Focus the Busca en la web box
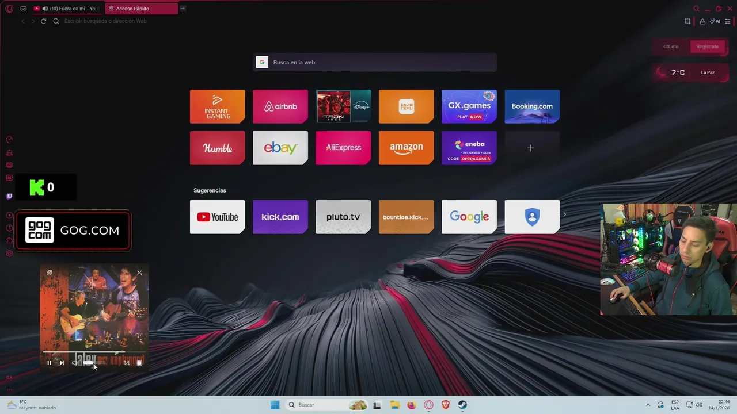737x414 pixels. (x=375, y=62)
